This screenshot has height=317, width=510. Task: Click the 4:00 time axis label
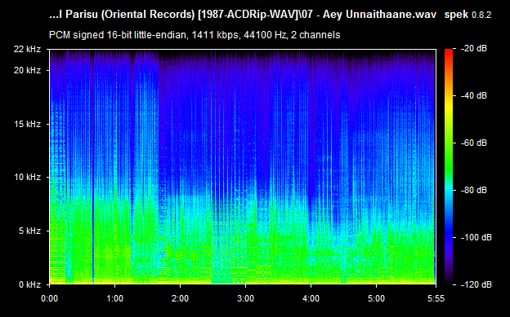click(311, 298)
